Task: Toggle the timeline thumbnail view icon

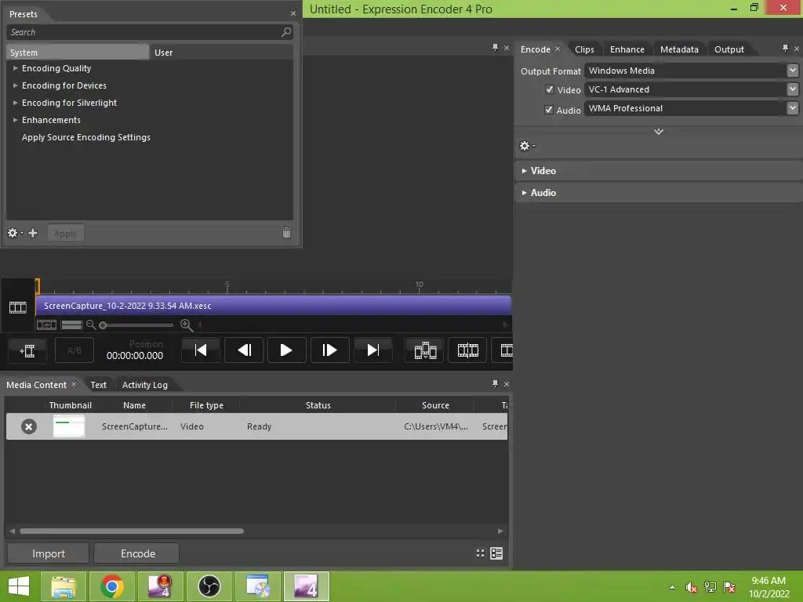Action: [x=46, y=325]
